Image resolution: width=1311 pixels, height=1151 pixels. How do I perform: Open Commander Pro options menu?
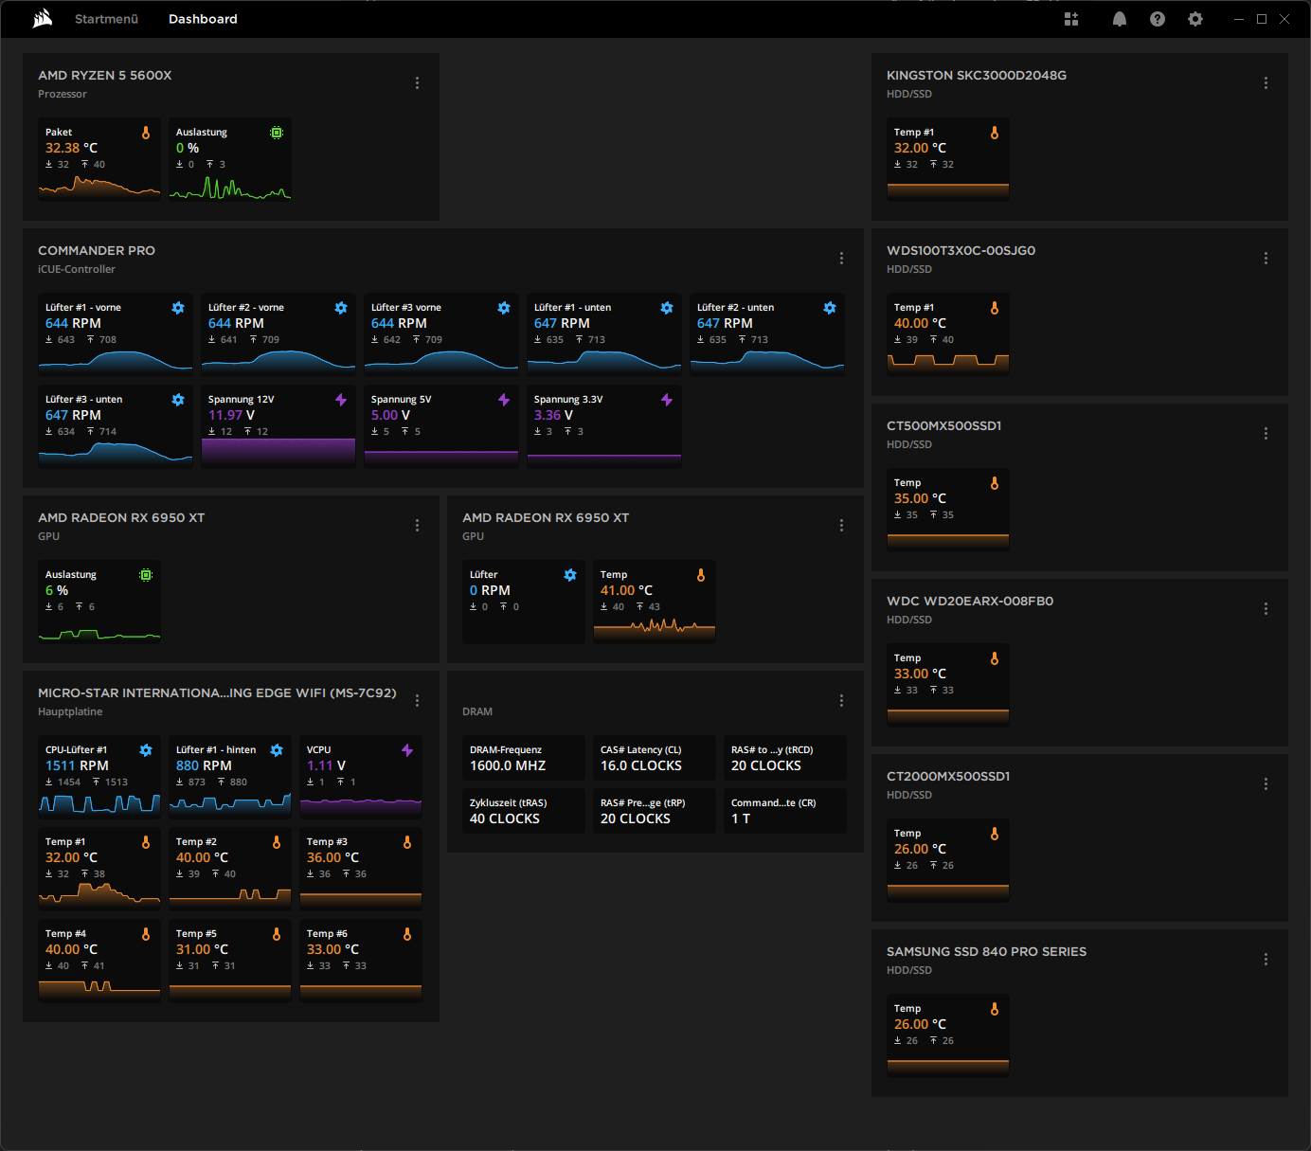click(841, 259)
